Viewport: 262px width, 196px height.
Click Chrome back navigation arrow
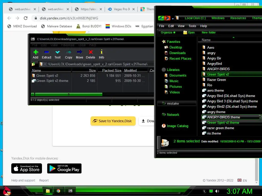click(x=9, y=18)
